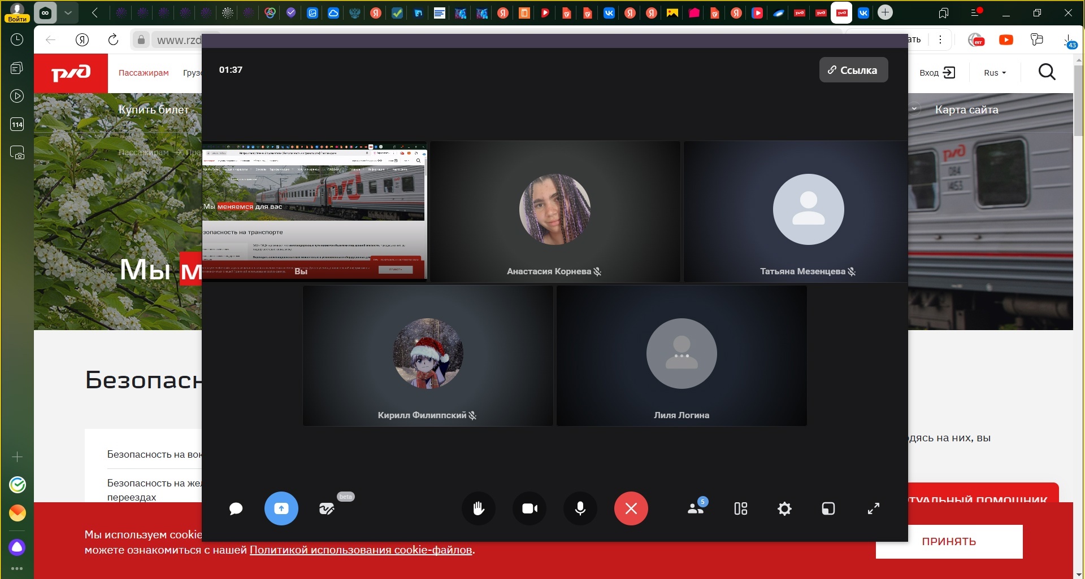Open call settings gear
1085x579 pixels.
784,509
